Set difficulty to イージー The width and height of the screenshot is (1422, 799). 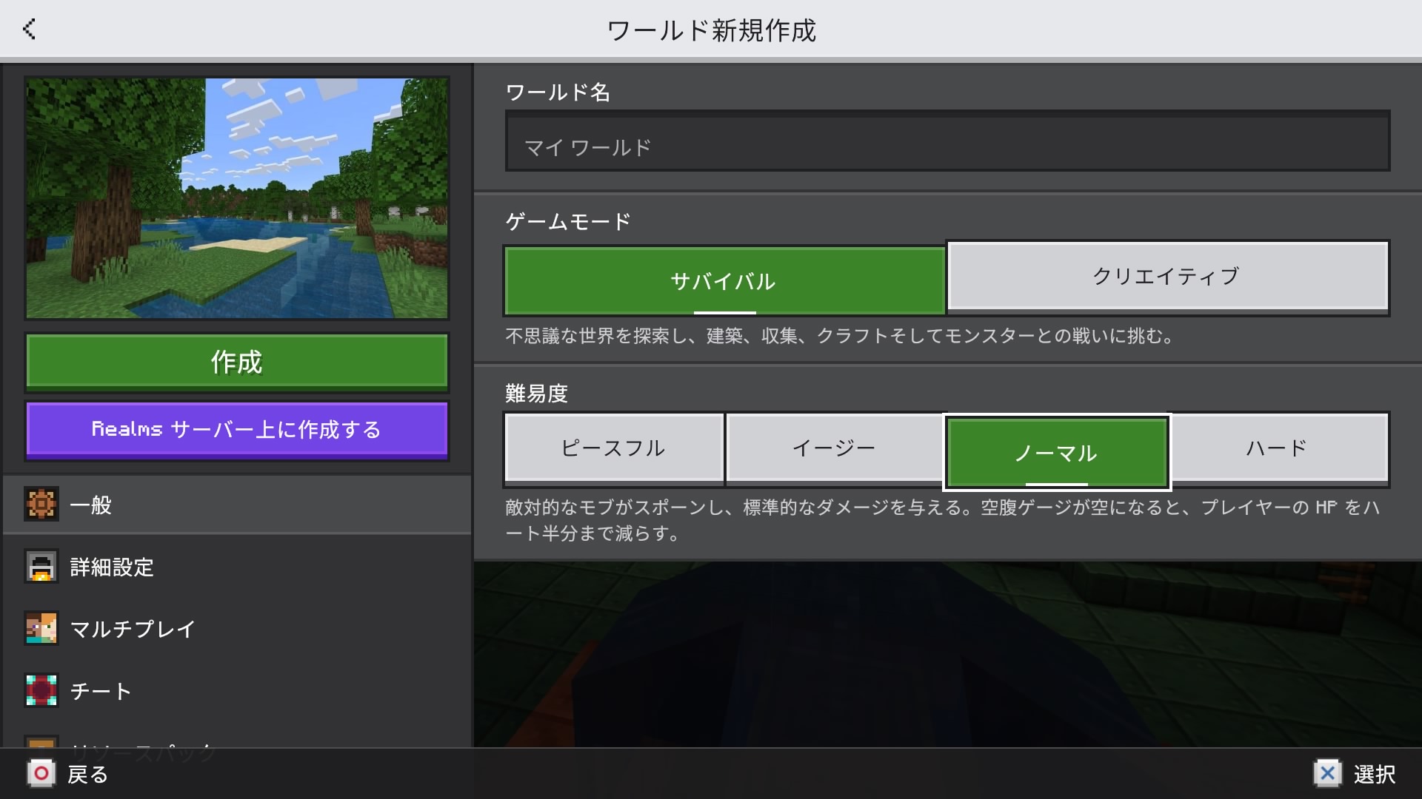click(835, 448)
